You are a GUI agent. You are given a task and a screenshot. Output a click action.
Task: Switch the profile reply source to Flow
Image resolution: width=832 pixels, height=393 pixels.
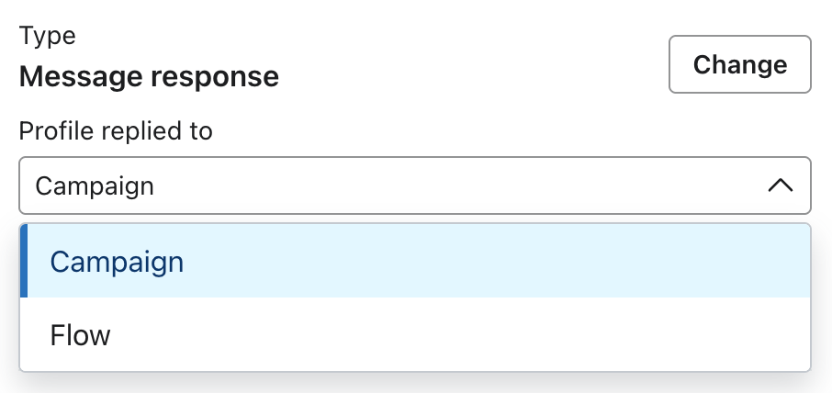pyautogui.click(x=81, y=335)
